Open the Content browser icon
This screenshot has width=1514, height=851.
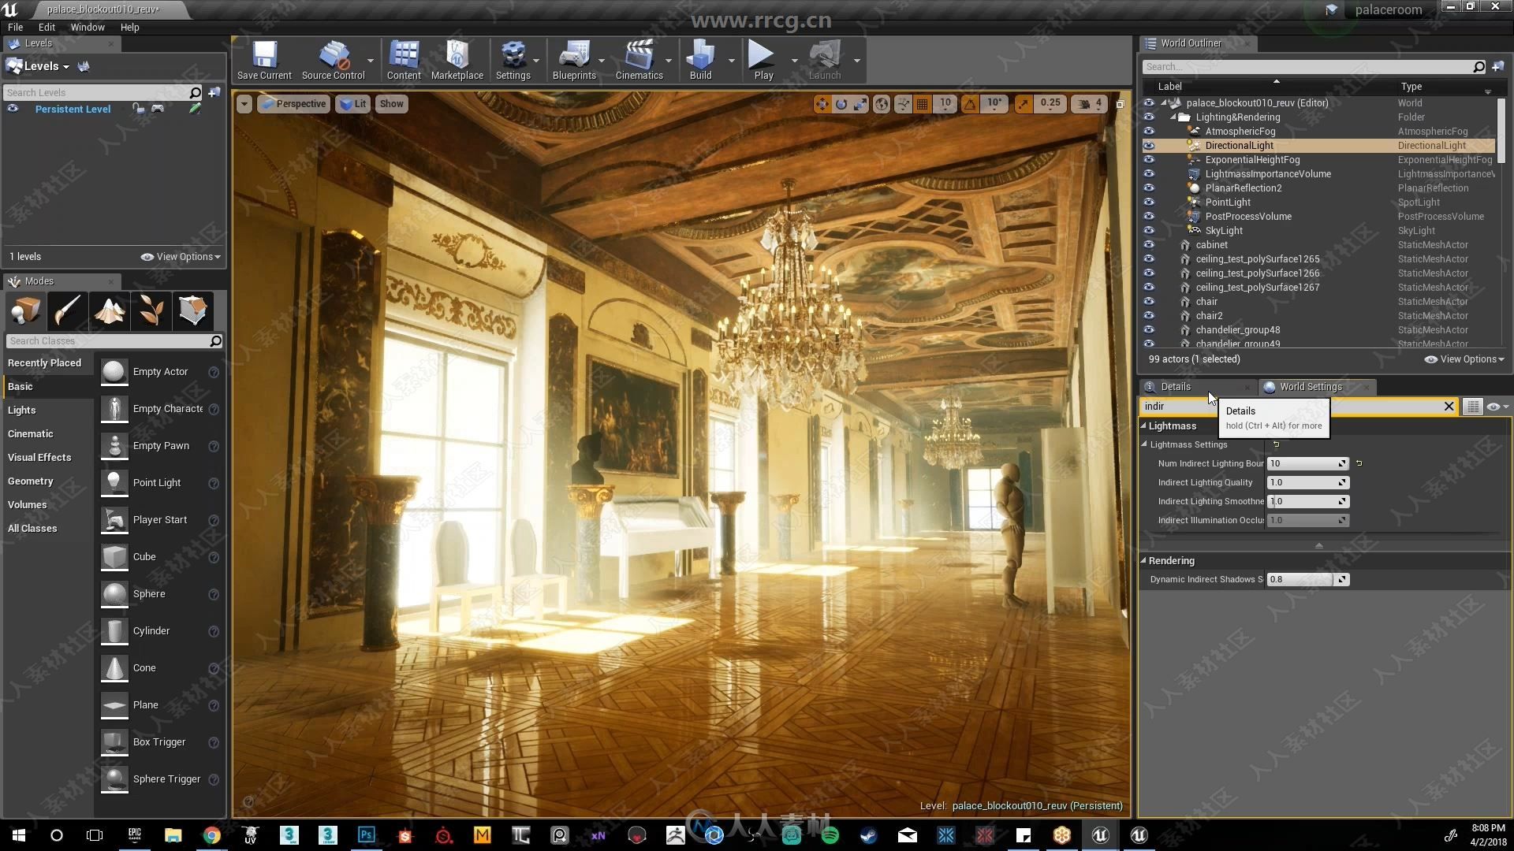404,60
